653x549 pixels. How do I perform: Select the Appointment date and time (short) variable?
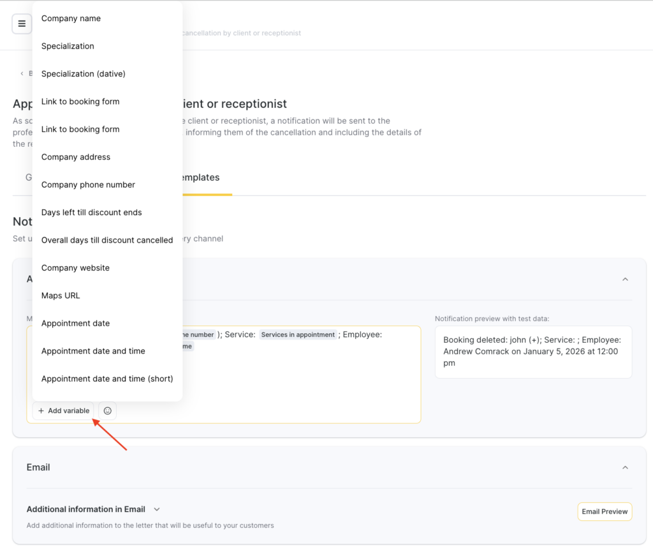tap(107, 379)
